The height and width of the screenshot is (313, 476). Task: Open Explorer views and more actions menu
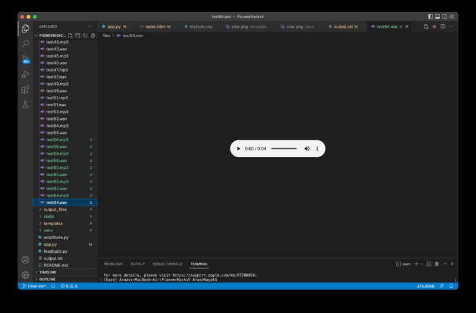pos(90,27)
